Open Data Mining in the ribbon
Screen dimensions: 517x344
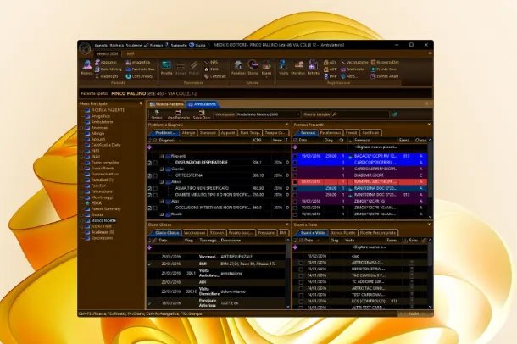click(x=108, y=69)
